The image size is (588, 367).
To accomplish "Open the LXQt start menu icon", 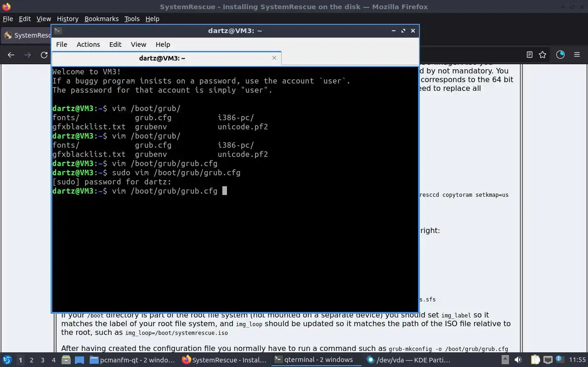I will pos(7,360).
